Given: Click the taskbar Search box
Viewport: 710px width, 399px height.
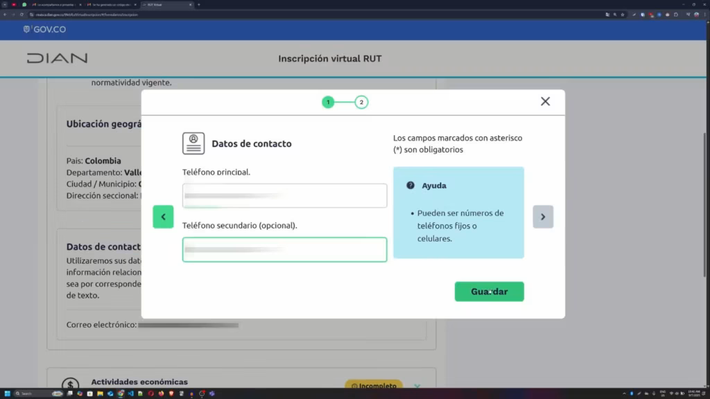Looking at the screenshot, I should tap(39, 393).
